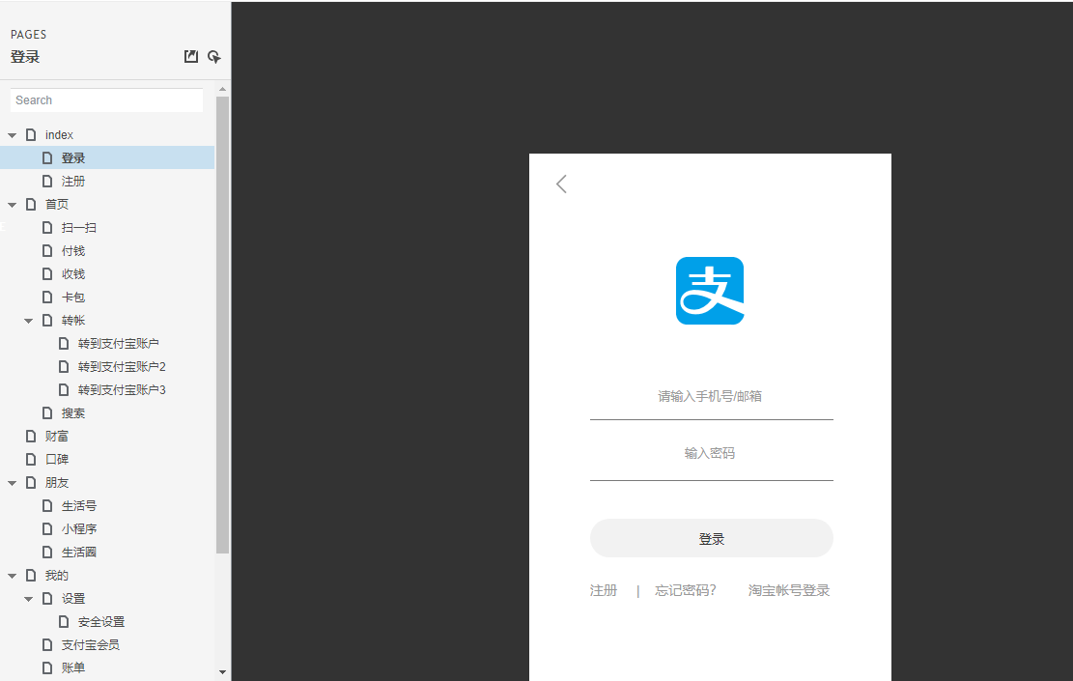This screenshot has width=1073, height=681.
Task: Open the 搜索 page
Action: [73, 412]
